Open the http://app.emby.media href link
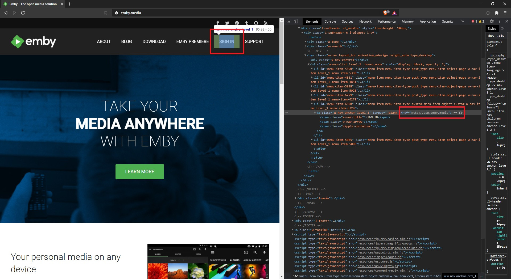511x279 pixels. coord(429,113)
